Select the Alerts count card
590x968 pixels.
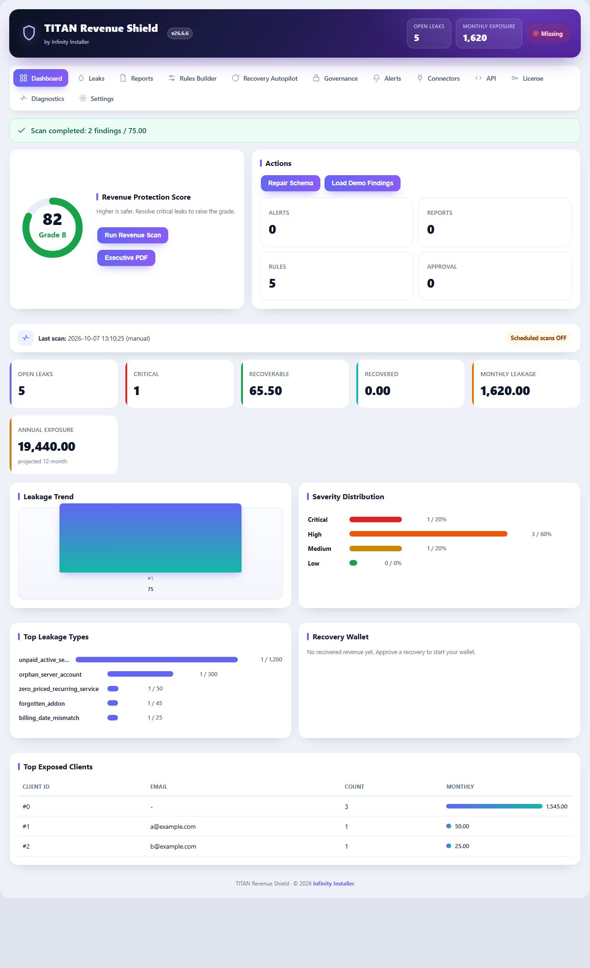[336, 222]
